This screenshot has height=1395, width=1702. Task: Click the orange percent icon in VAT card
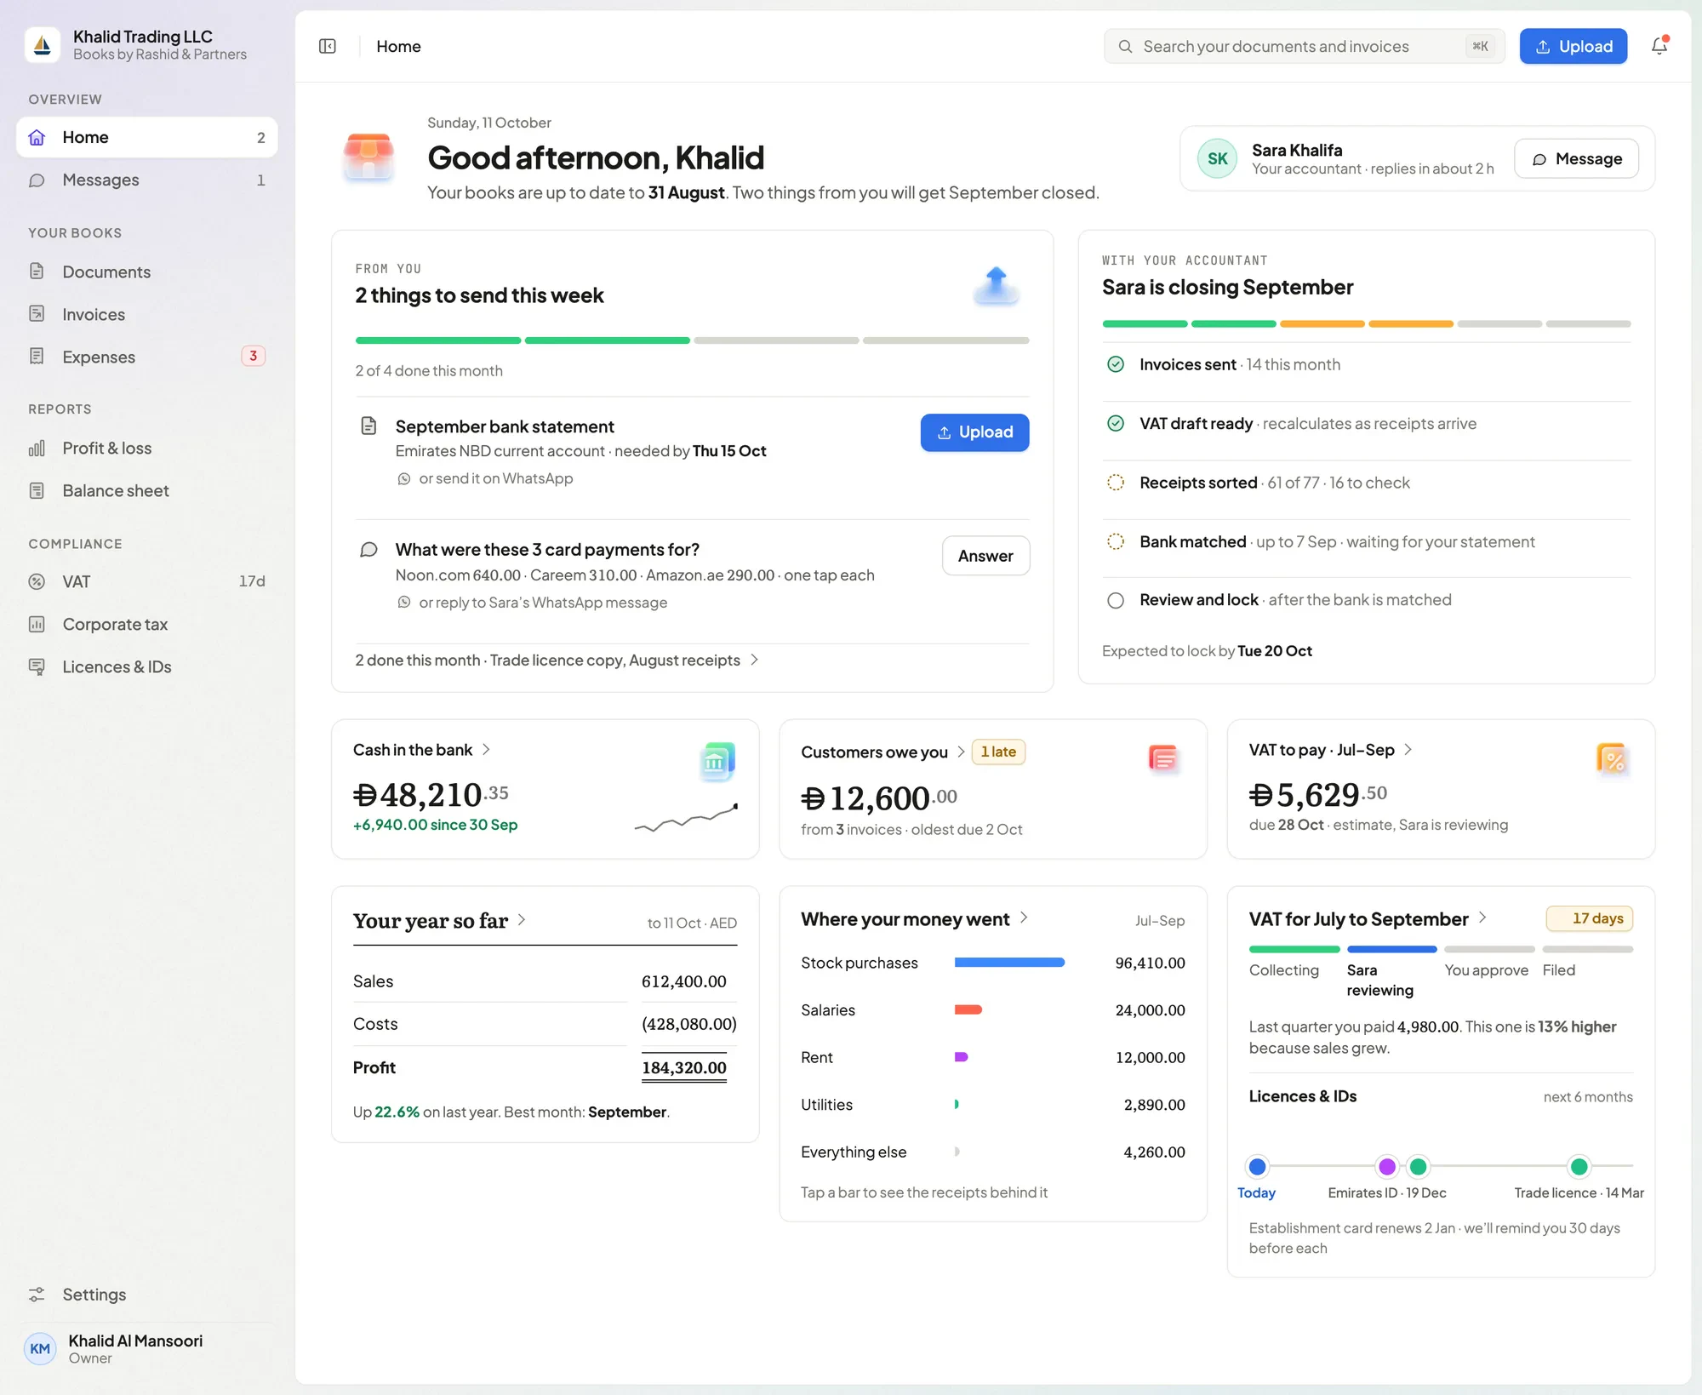point(1612,758)
